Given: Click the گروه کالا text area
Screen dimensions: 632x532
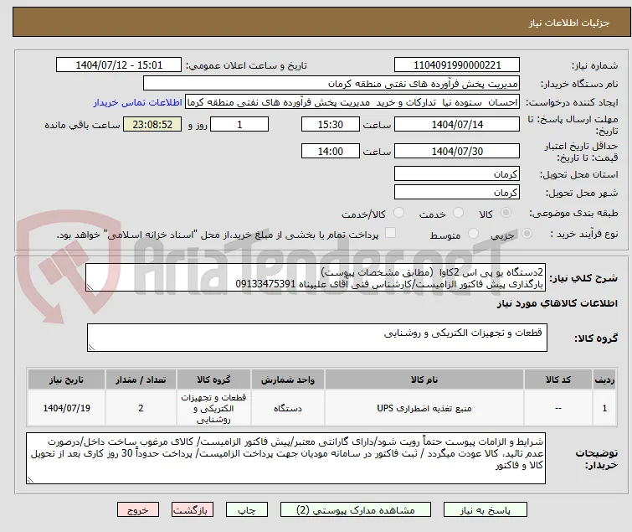Looking at the screenshot, I should (316, 337).
